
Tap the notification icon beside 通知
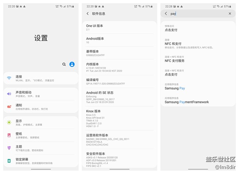9,107
